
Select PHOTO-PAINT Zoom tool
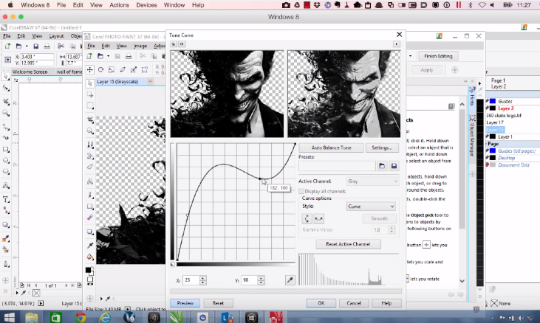[90, 131]
